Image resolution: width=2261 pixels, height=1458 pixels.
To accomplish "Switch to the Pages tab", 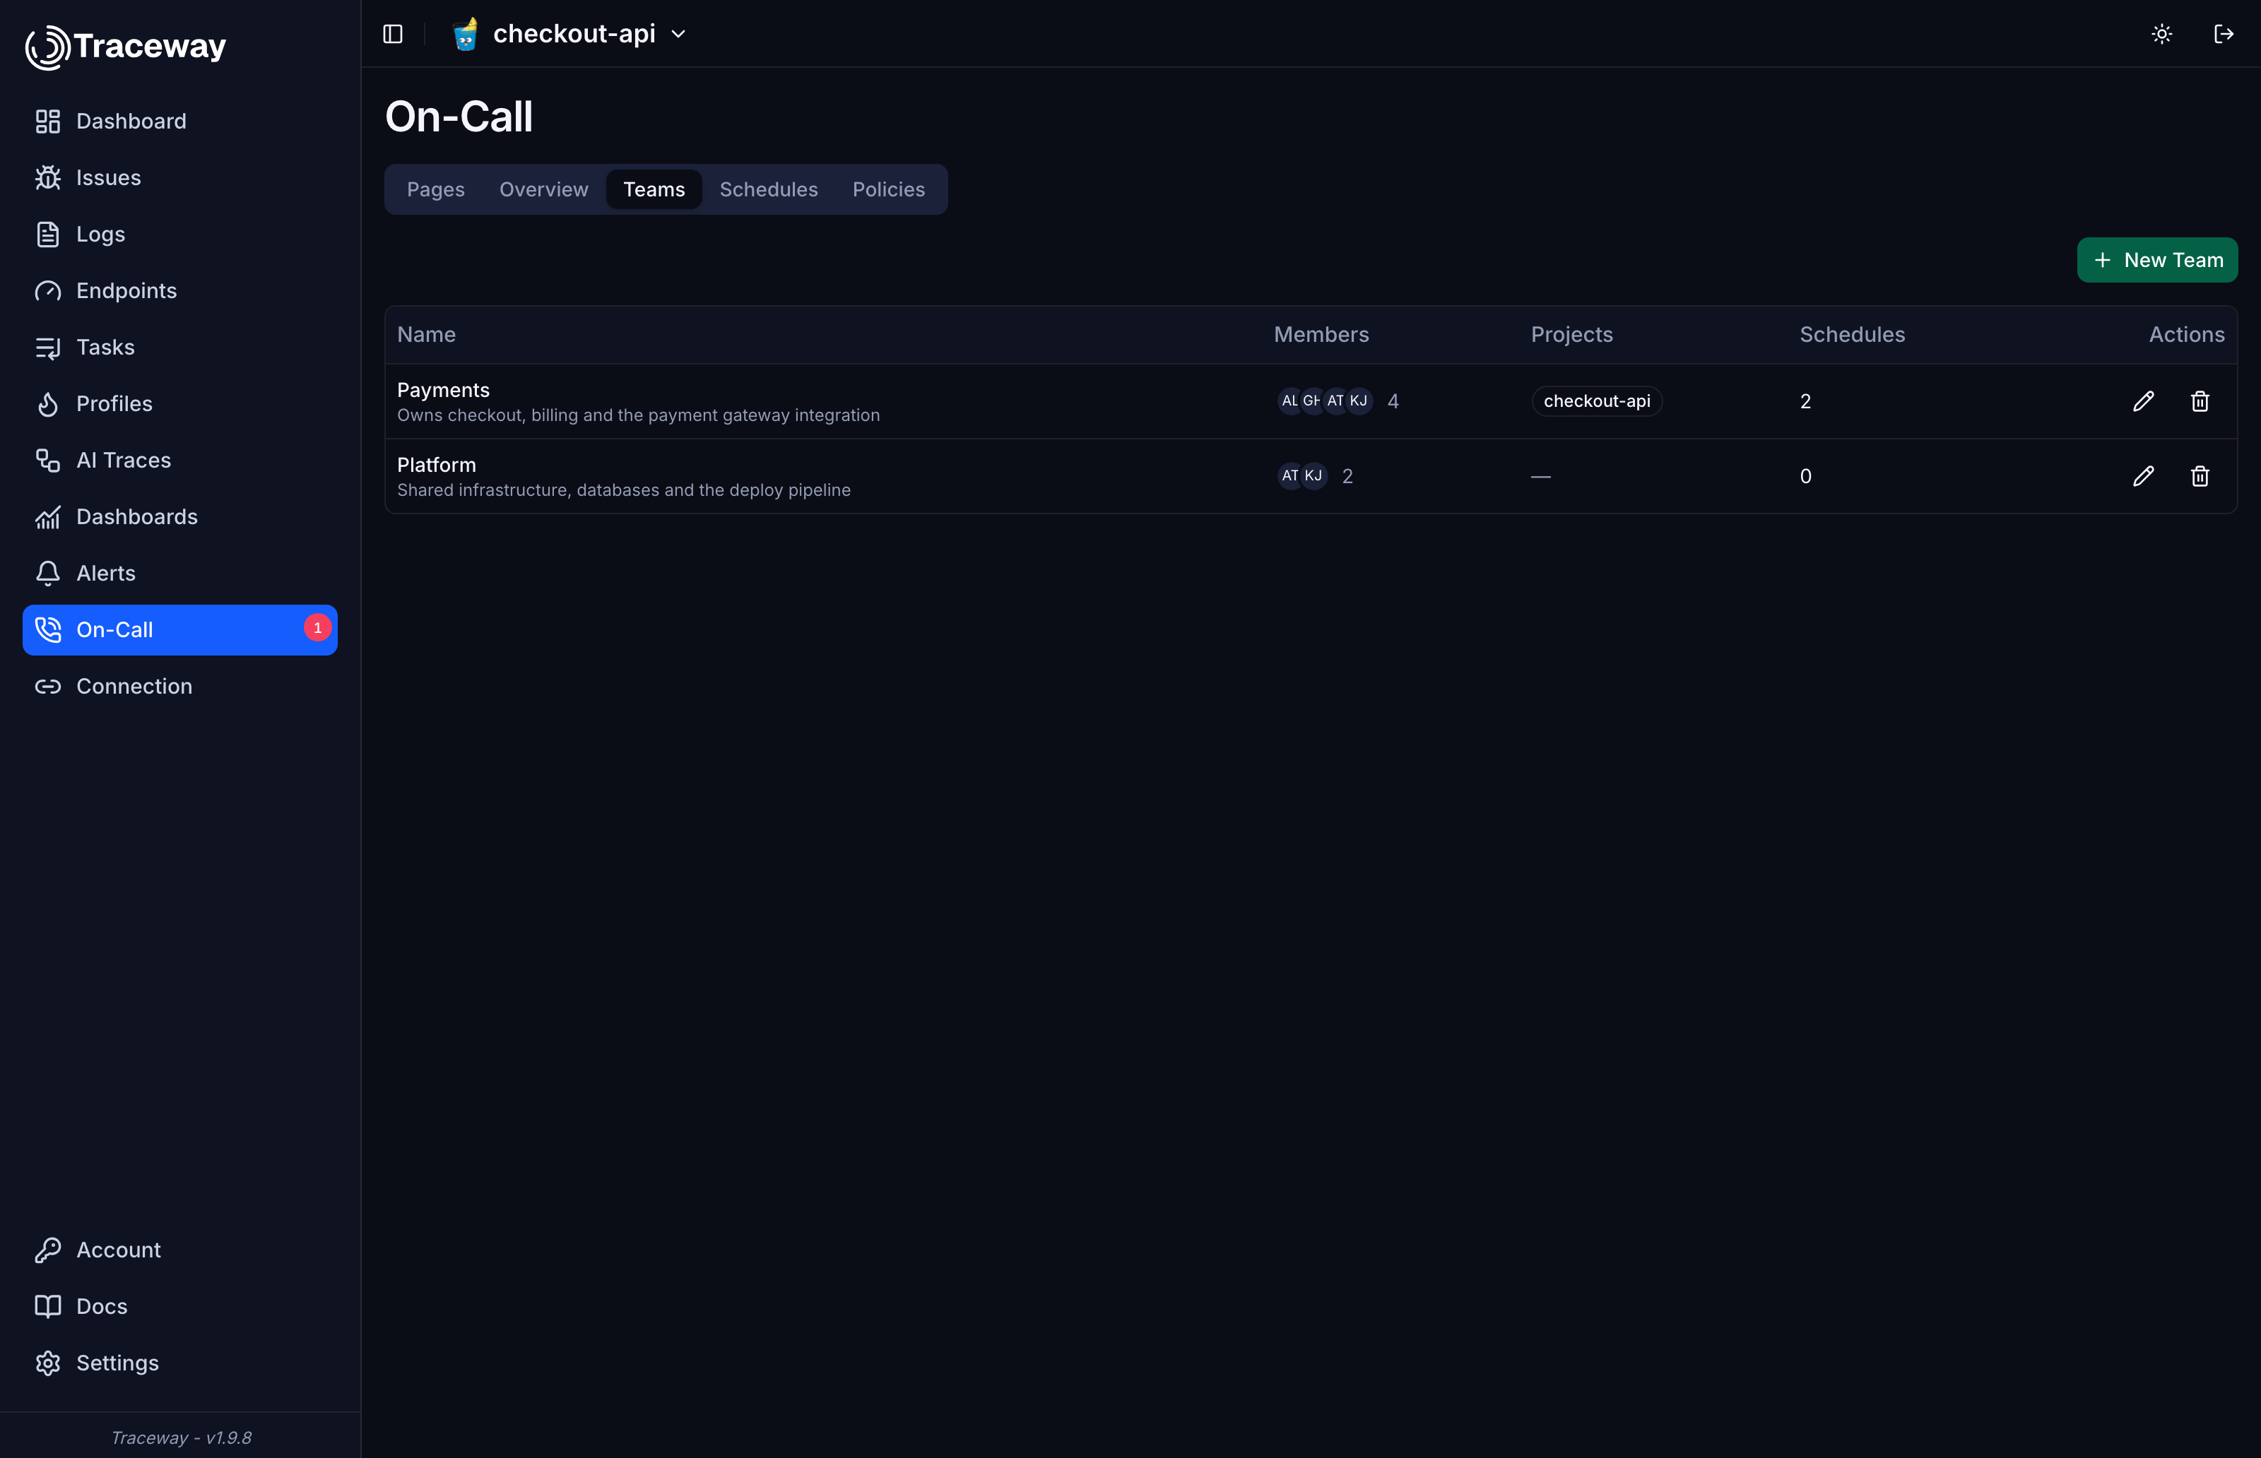I will 435,189.
